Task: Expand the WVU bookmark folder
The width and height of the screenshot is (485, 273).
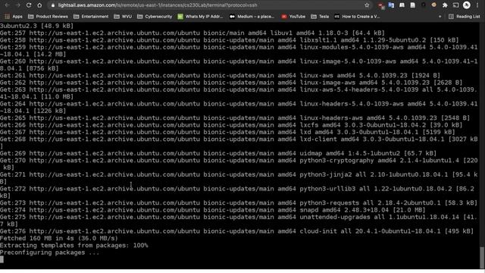Action: pyautogui.click(x=123, y=17)
